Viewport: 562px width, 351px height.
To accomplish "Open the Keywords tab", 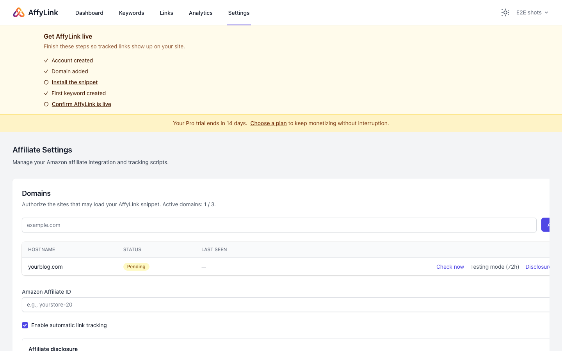I will (x=132, y=13).
